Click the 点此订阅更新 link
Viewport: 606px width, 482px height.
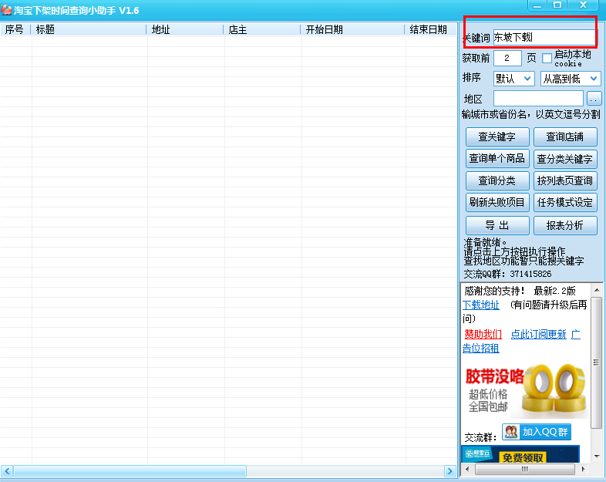(x=539, y=334)
